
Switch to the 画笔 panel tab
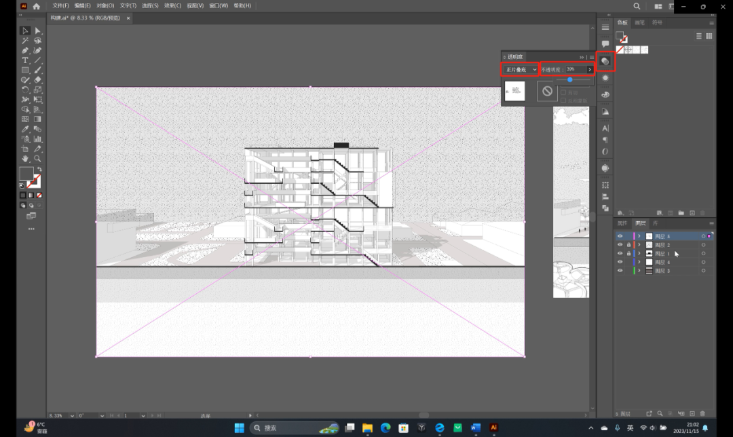pyautogui.click(x=639, y=22)
